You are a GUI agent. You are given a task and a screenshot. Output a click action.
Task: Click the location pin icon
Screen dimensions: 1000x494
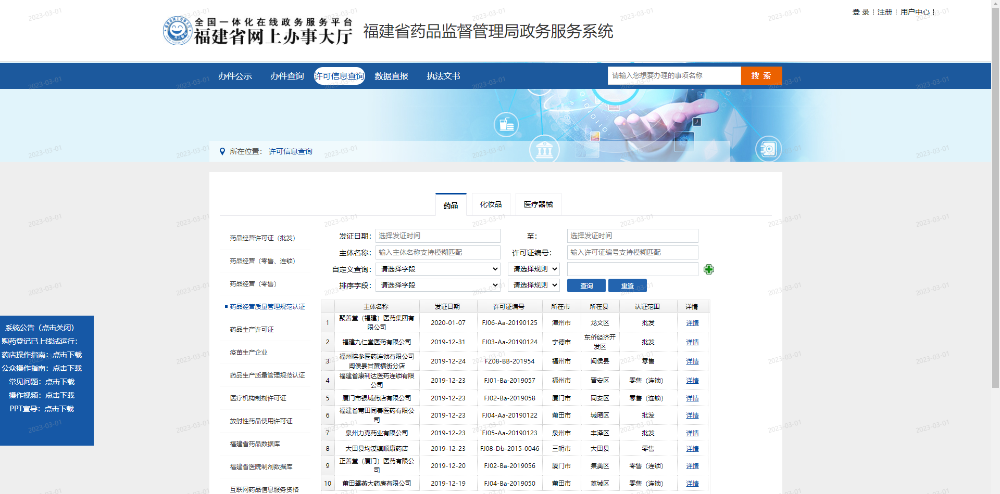[222, 151]
